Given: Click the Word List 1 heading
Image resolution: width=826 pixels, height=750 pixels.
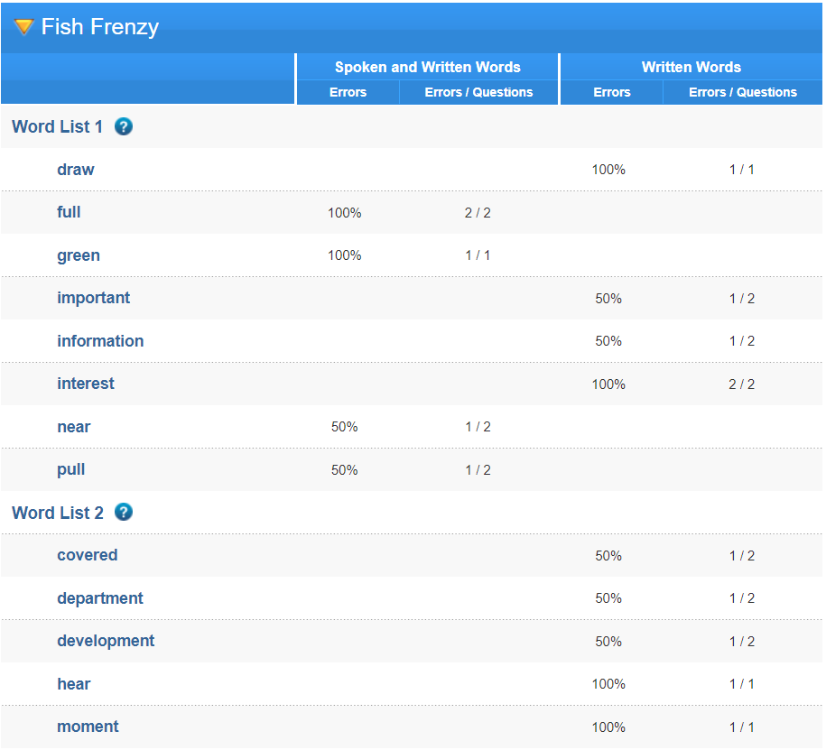Looking at the screenshot, I should pos(58,127).
